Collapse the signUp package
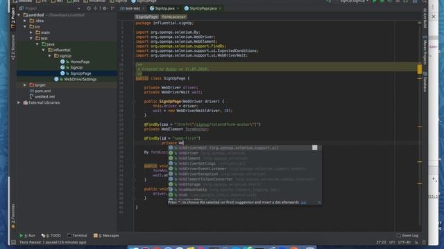 coord(49,56)
